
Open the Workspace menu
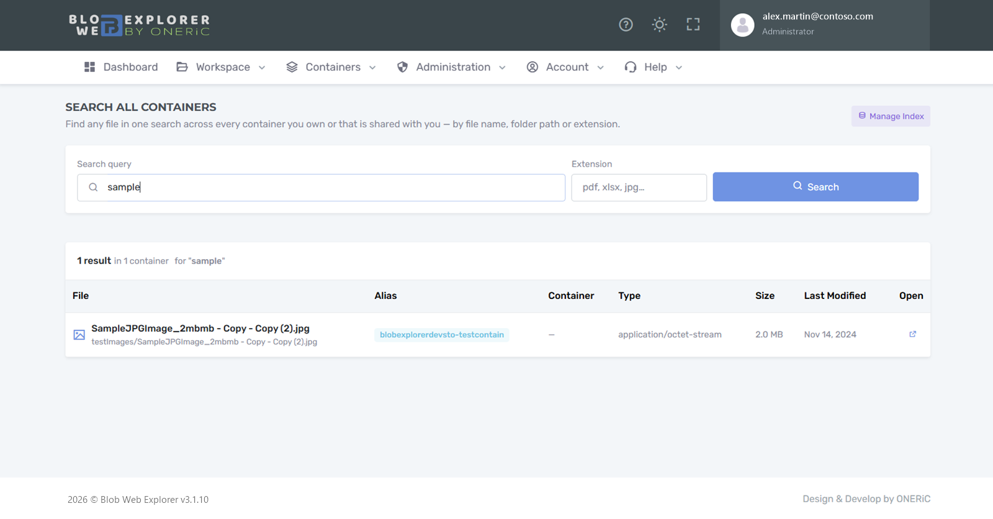point(222,67)
